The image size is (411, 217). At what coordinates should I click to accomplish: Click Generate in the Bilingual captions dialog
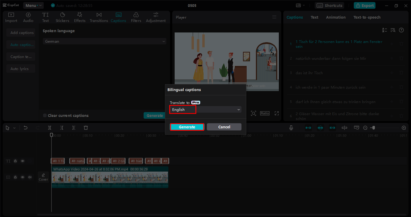click(x=187, y=127)
